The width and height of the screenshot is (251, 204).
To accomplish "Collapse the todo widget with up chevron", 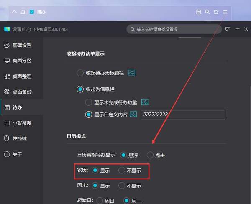I will click(x=14, y=12).
